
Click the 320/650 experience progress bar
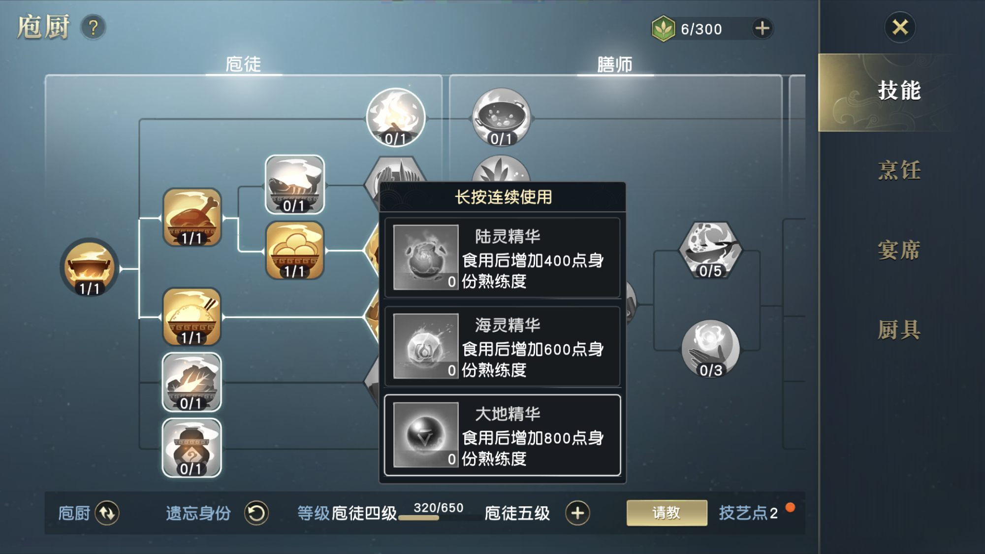(x=439, y=517)
